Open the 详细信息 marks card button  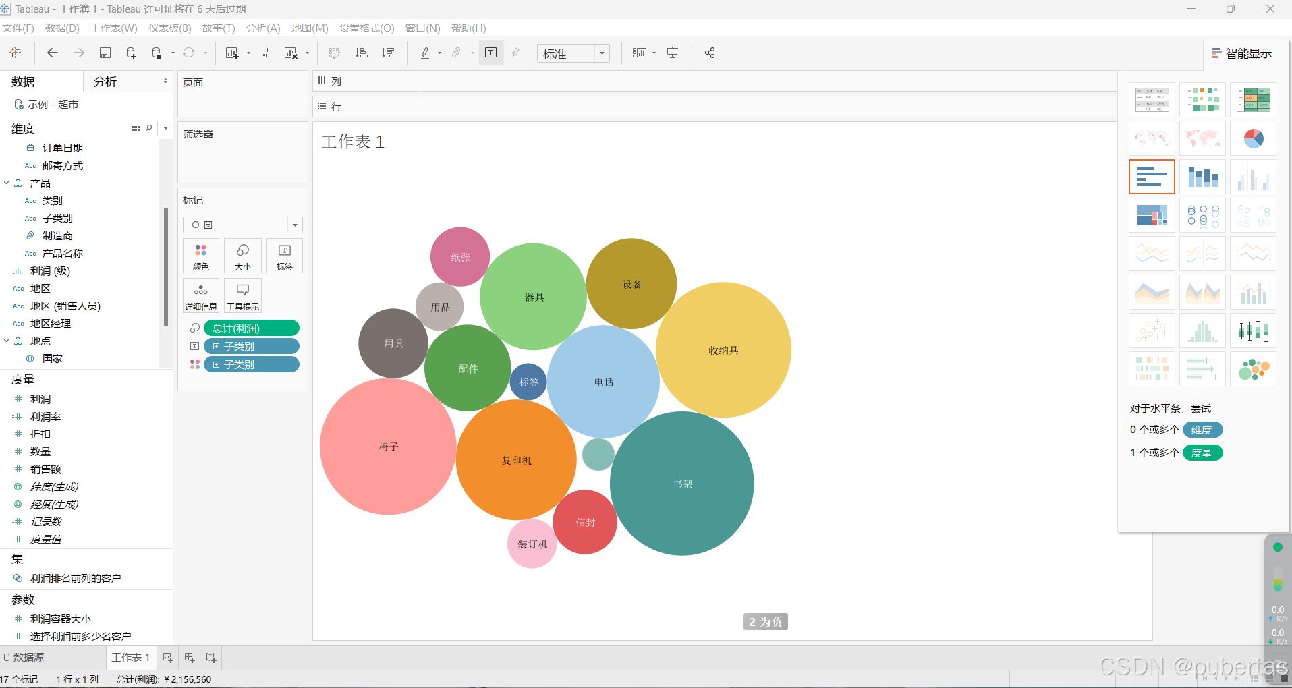point(201,295)
